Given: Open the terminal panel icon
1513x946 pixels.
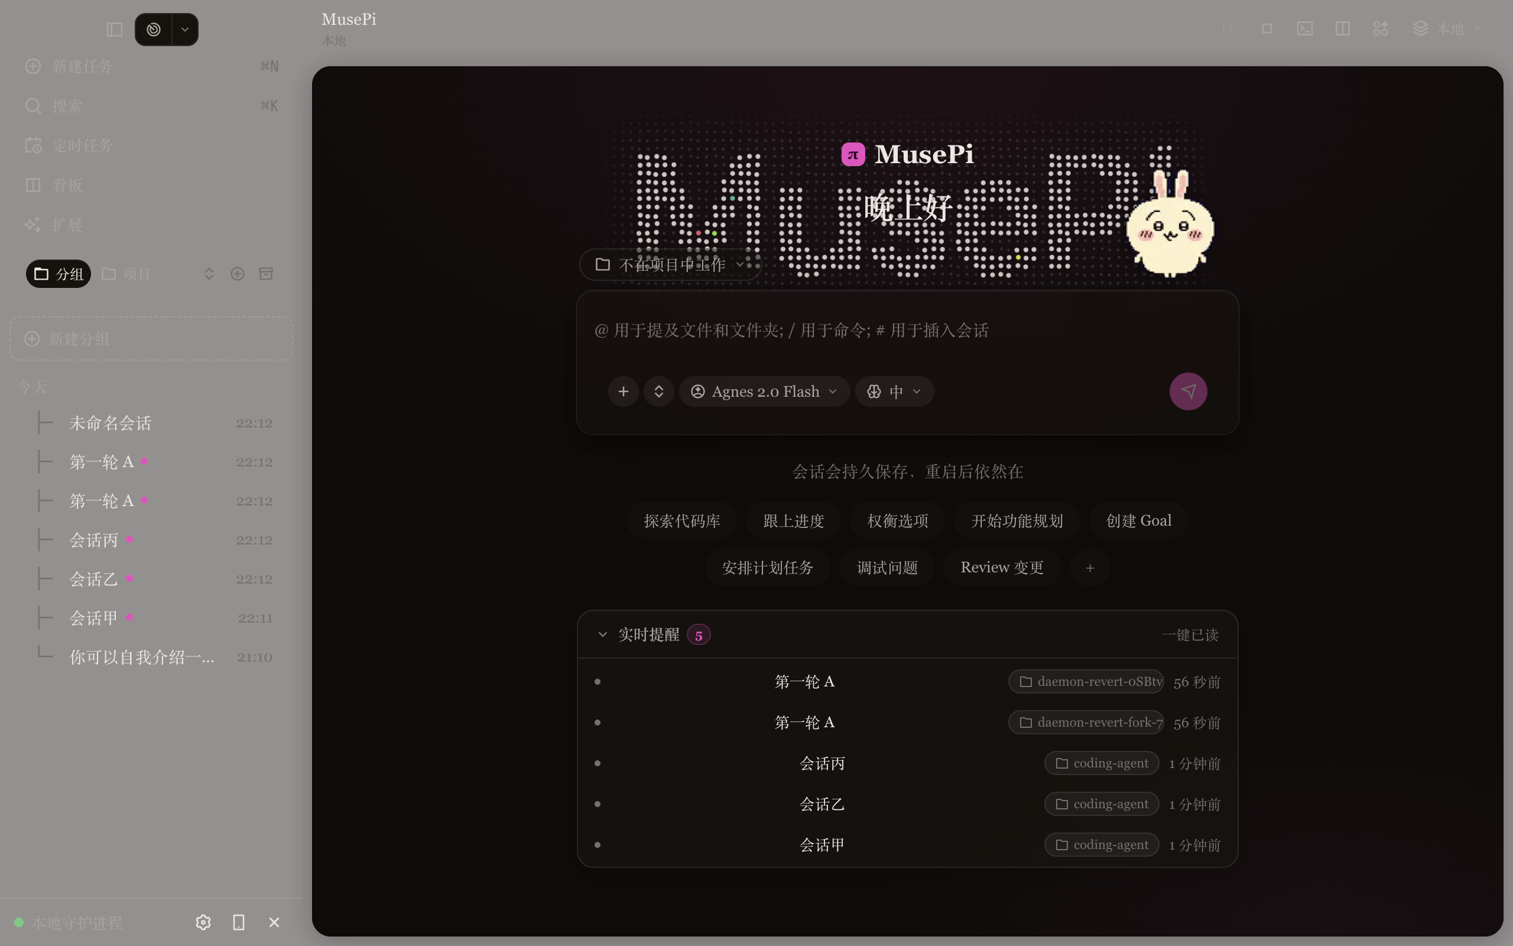Looking at the screenshot, I should pyautogui.click(x=1305, y=29).
